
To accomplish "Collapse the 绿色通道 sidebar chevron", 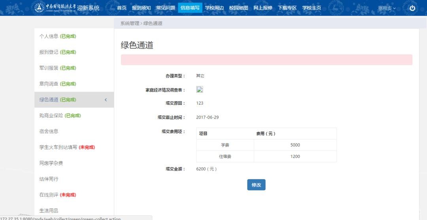I will point(106,100).
